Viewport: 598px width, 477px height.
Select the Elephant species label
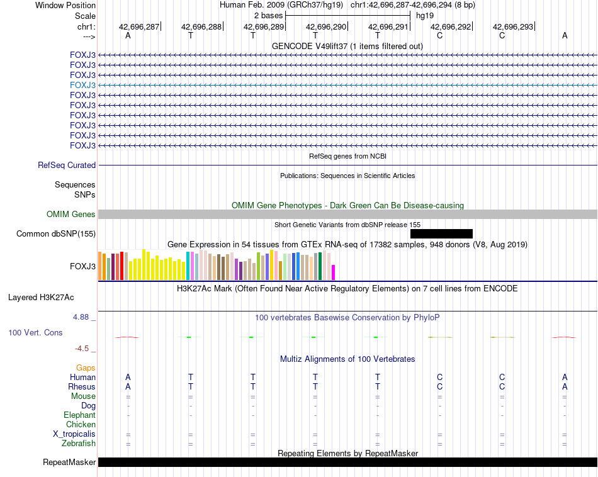pyautogui.click(x=79, y=415)
